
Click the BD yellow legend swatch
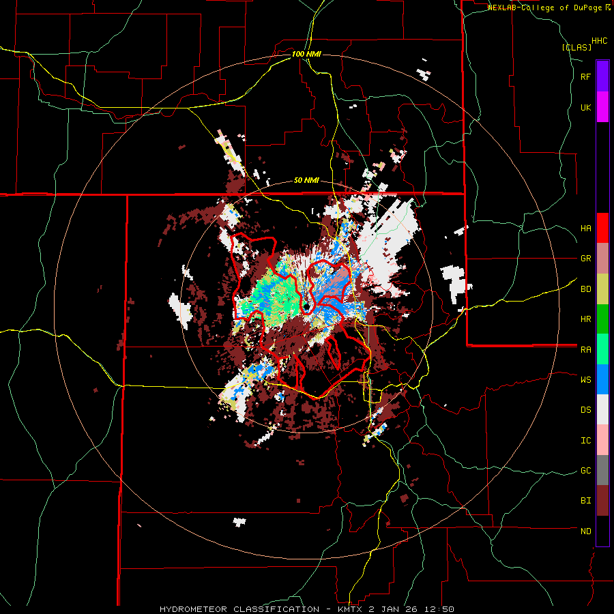pos(602,289)
